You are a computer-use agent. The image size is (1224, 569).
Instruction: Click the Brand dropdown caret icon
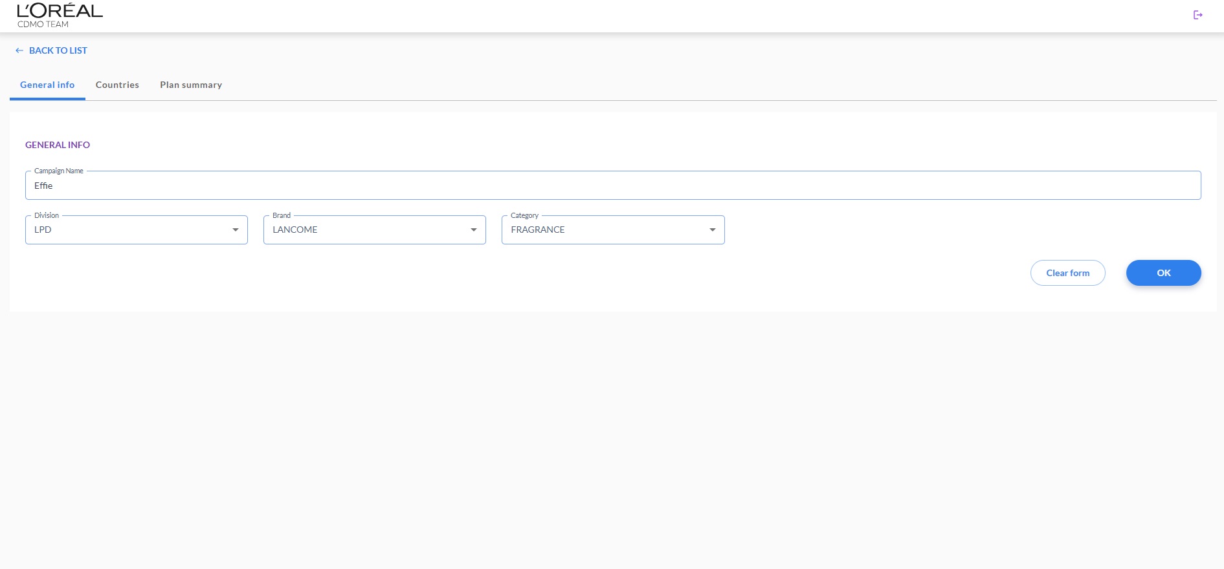(474, 230)
